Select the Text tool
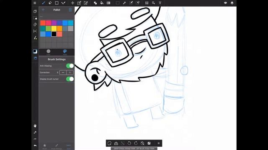The image size is (268, 150). click(160, 3)
